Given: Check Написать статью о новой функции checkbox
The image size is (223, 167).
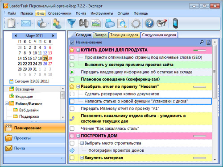Looking at the screenshot, I should point(72,101).
